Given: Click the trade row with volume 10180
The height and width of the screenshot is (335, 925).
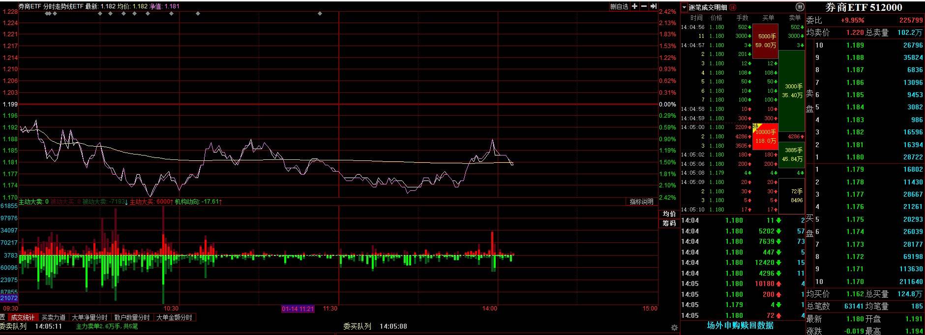Looking at the screenshot, I should pyautogui.click(x=743, y=284).
